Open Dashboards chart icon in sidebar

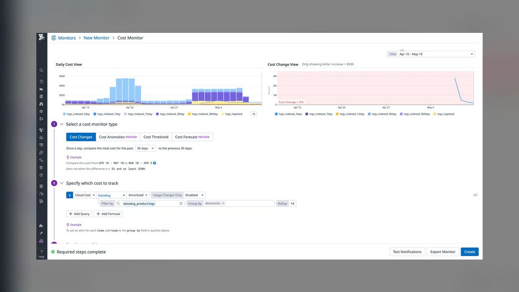tap(42, 89)
